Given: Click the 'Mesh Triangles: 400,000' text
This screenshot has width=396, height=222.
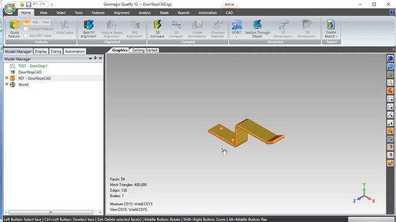Looking at the screenshot, I should point(128,185).
